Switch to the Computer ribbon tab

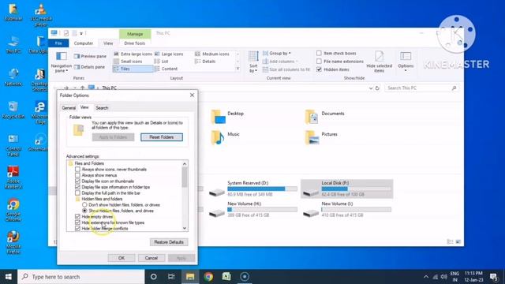(x=84, y=43)
